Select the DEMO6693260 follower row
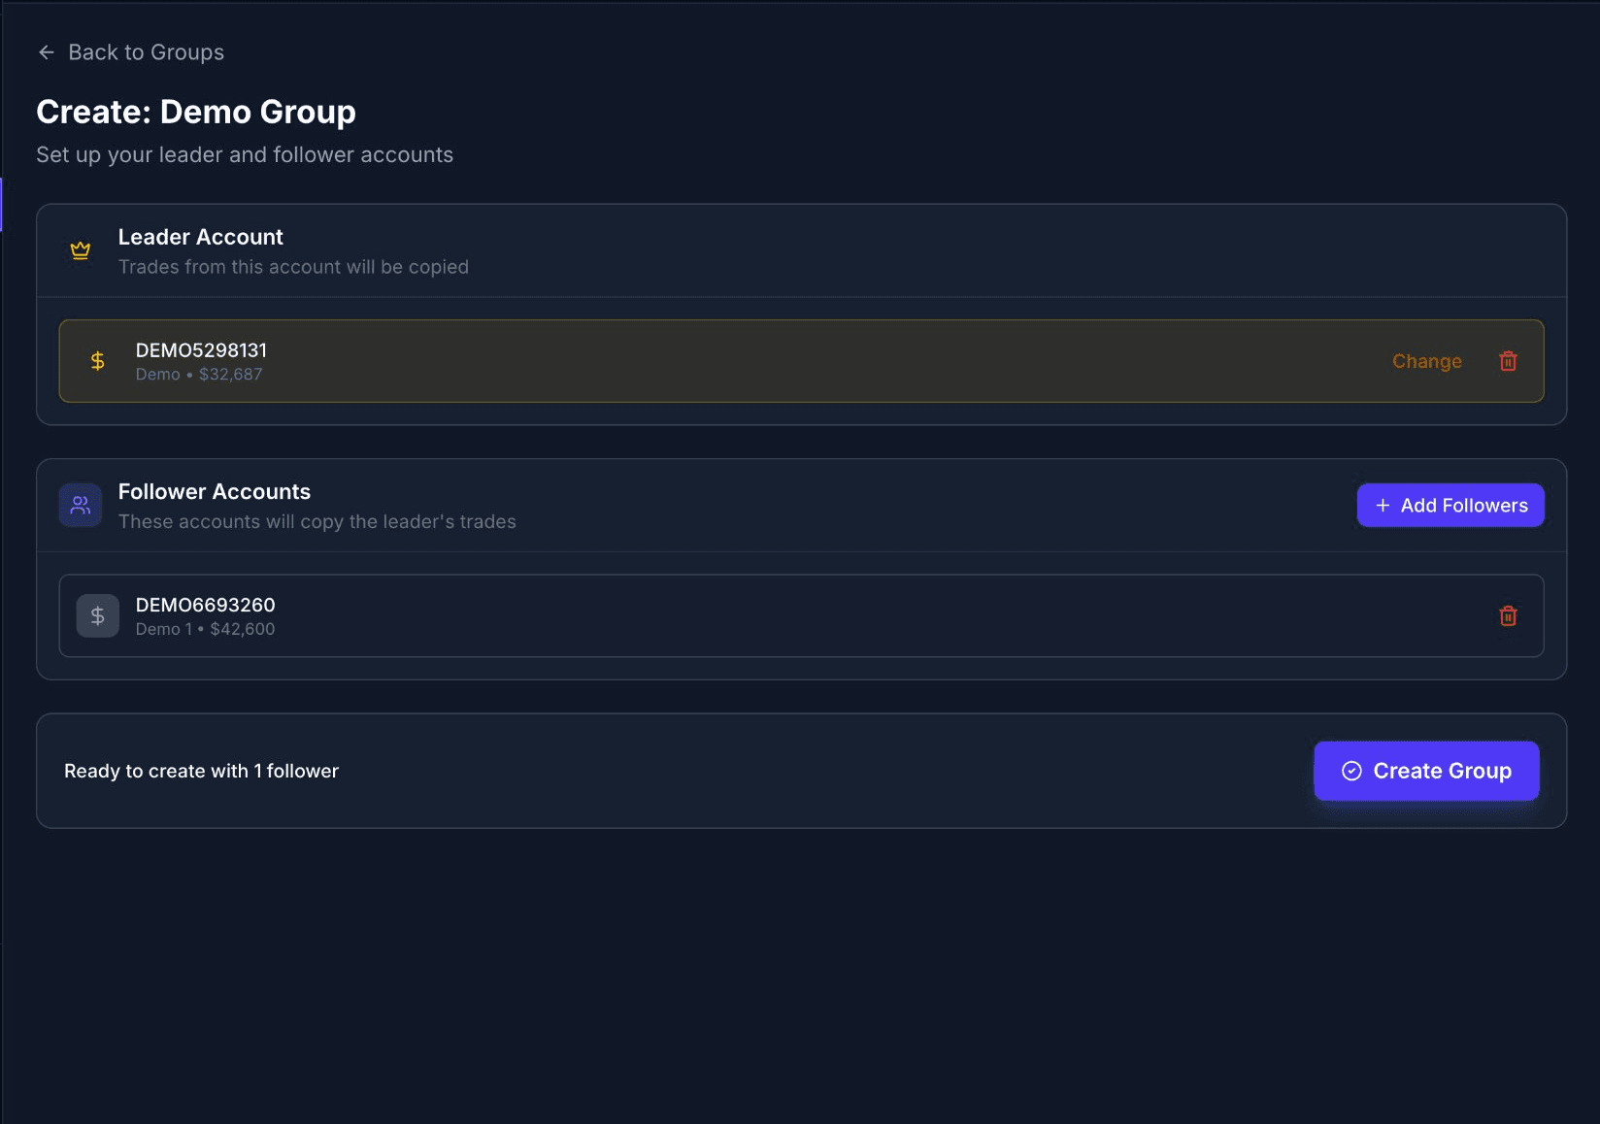Image resolution: width=1600 pixels, height=1124 pixels. click(x=680, y=614)
